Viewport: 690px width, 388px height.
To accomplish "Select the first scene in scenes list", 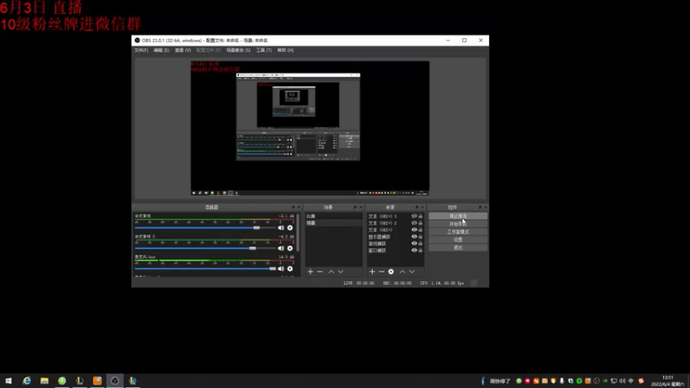I will tap(334, 216).
